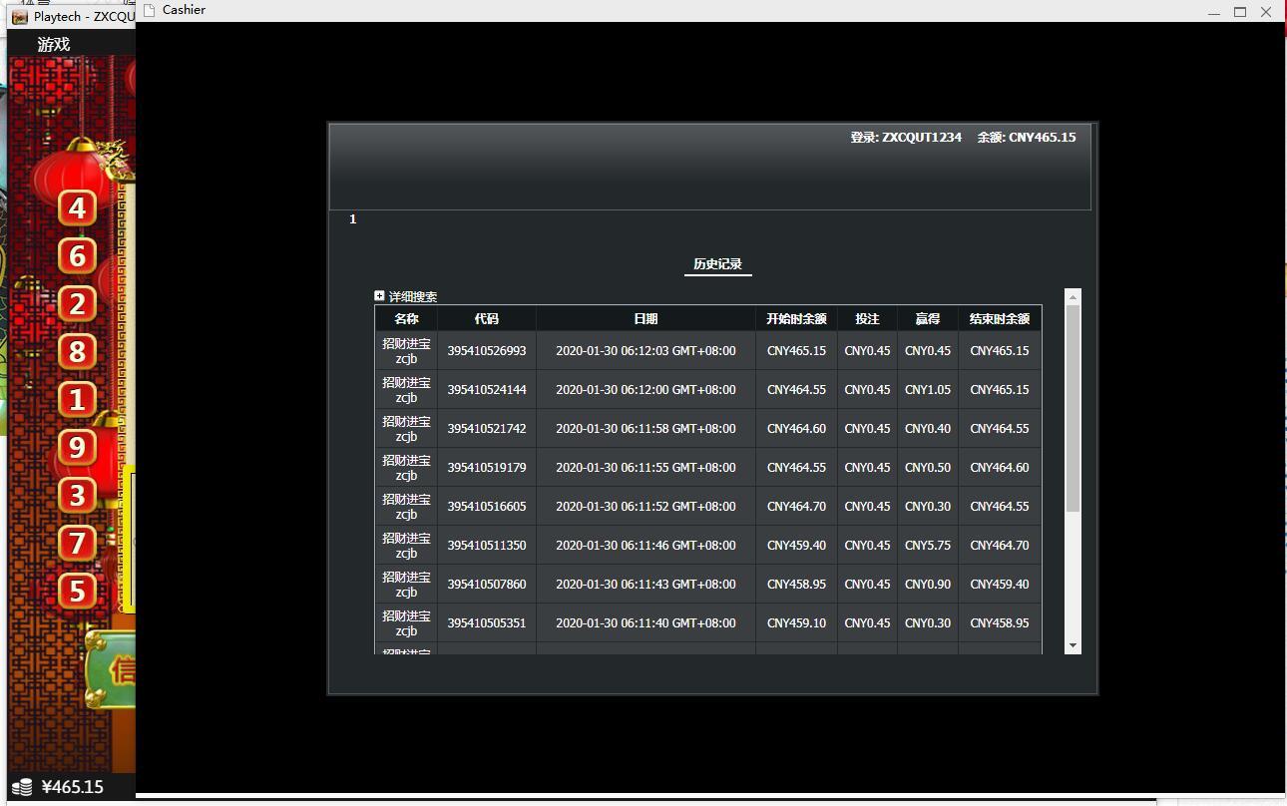Minimize the Cashier window
Viewport: 1287px width, 806px height.
(x=1214, y=12)
